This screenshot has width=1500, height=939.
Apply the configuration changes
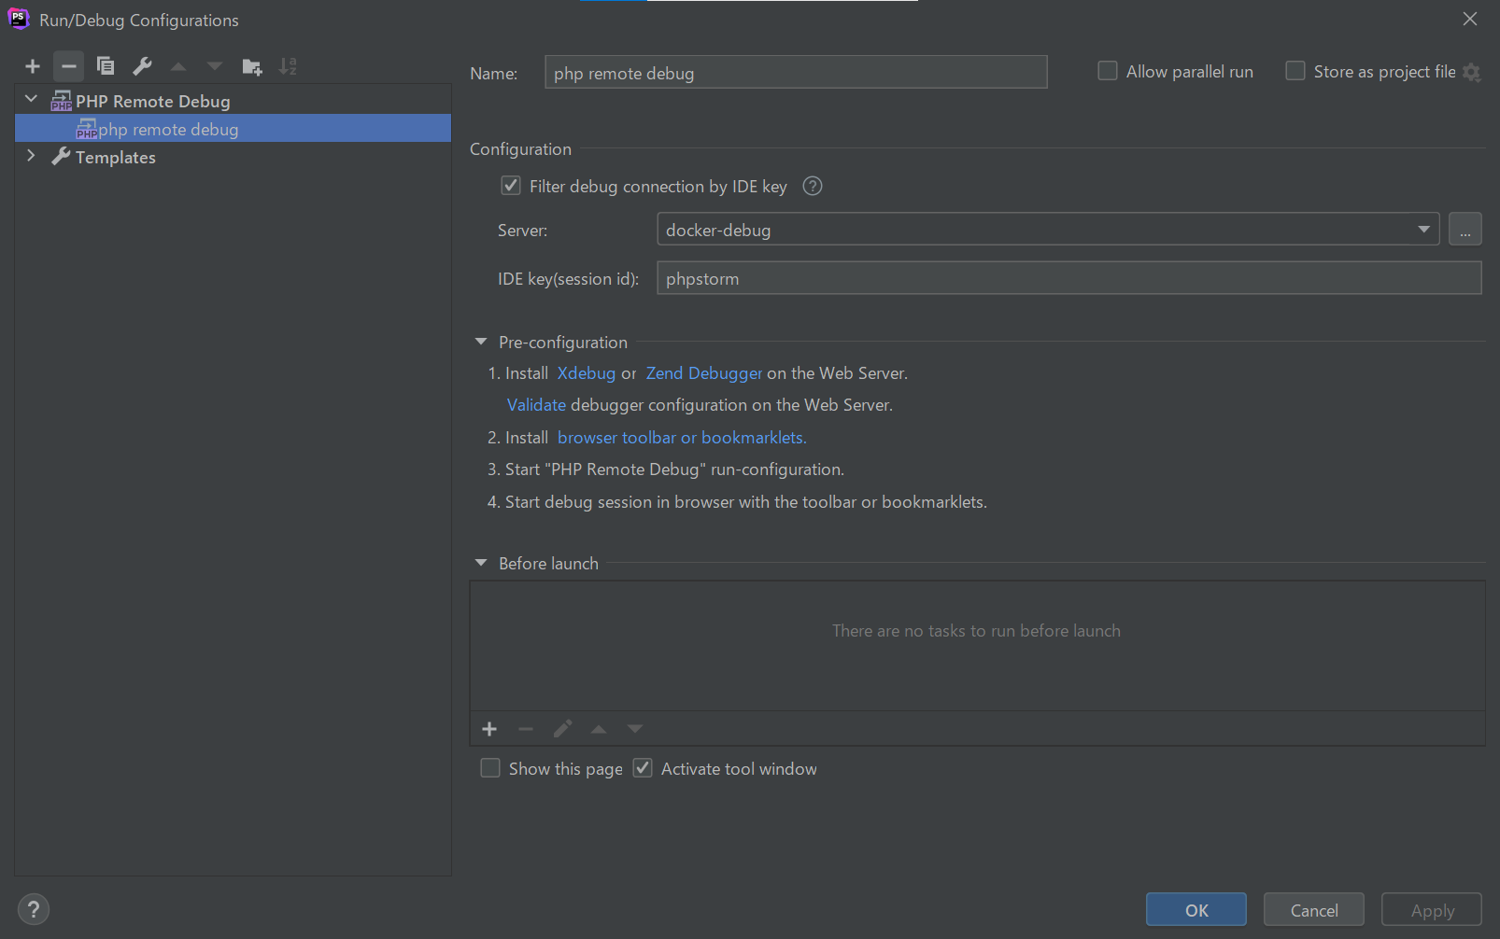click(1431, 909)
